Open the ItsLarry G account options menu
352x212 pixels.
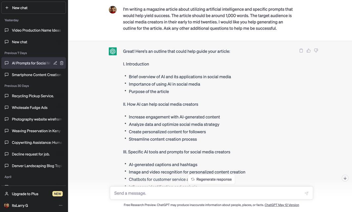tap(61, 205)
